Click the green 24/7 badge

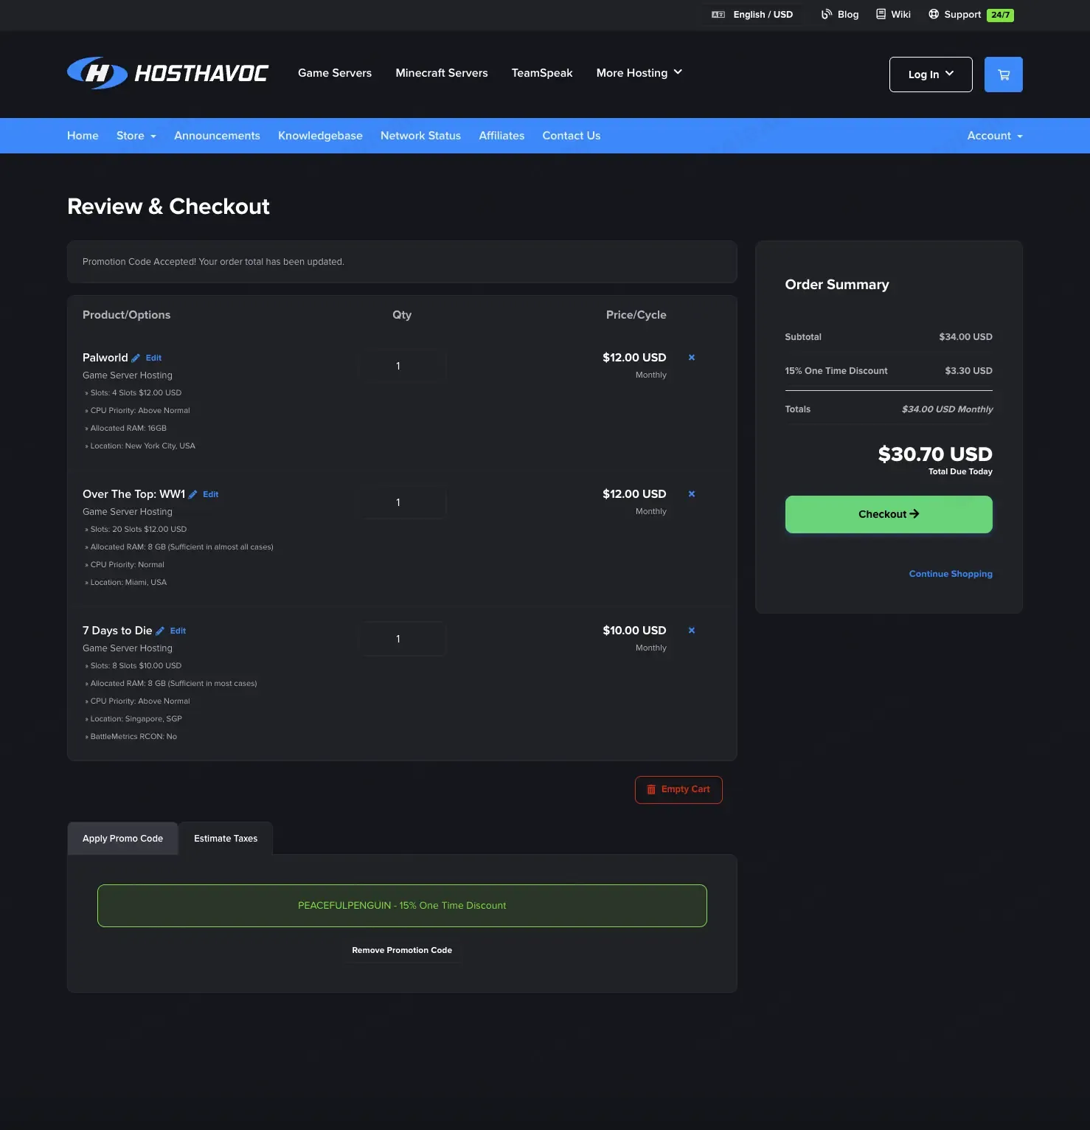coord(1000,15)
